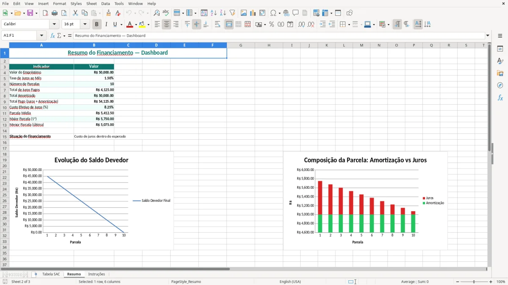
Task: Open sidebar Functions panel
Action: 500,98
